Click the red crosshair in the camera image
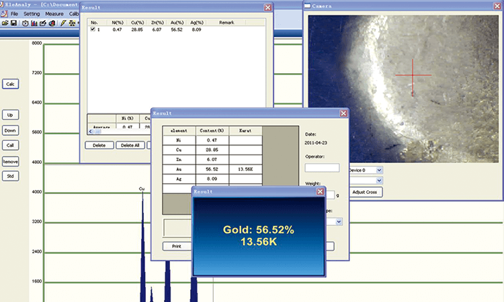 (x=413, y=75)
